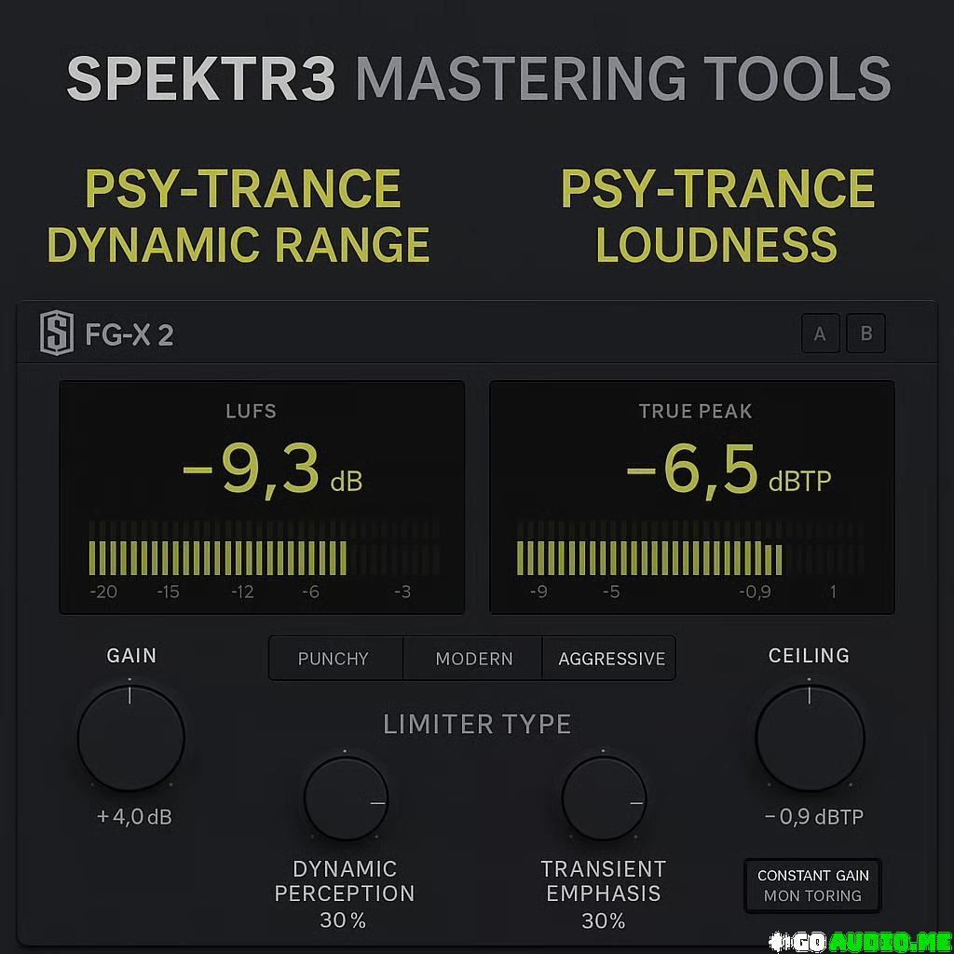The height and width of the screenshot is (954, 954).
Task: Select the Punchy limiter type
Action: pyautogui.click(x=334, y=659)
